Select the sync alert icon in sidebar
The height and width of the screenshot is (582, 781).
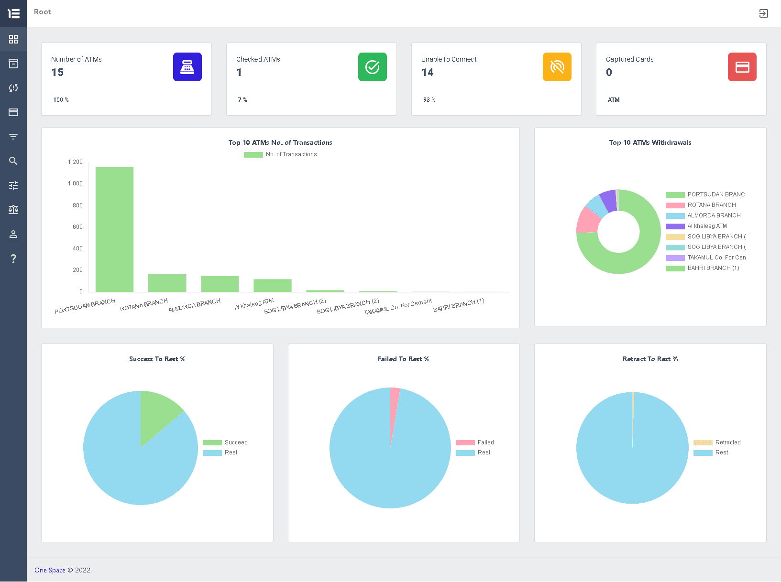coord(13,87)
